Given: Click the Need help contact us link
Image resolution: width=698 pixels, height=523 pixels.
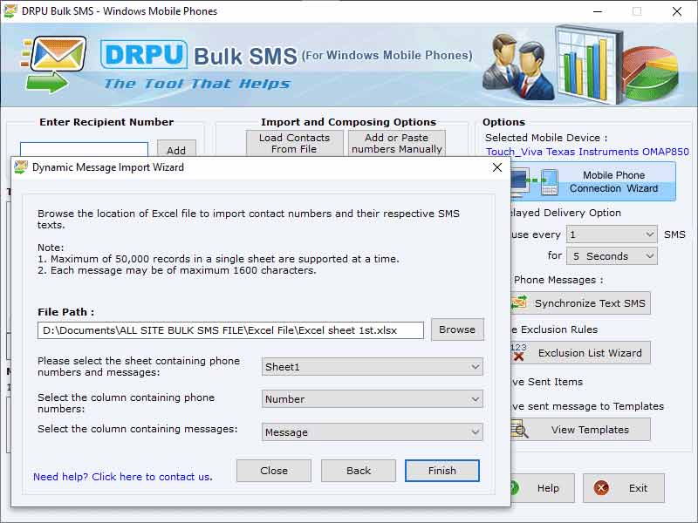Looking at the screenshot, I should [122, 477].
